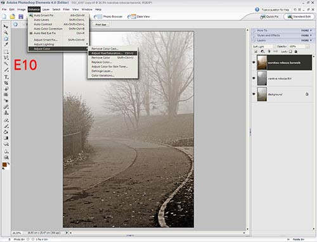Open the Opacity value dropdown

(x=307, y=46)
